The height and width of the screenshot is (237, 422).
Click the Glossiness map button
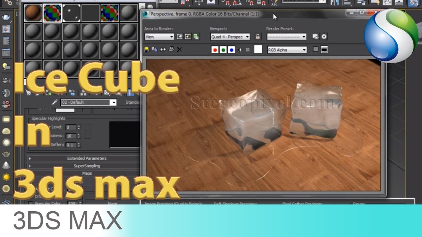87,136
